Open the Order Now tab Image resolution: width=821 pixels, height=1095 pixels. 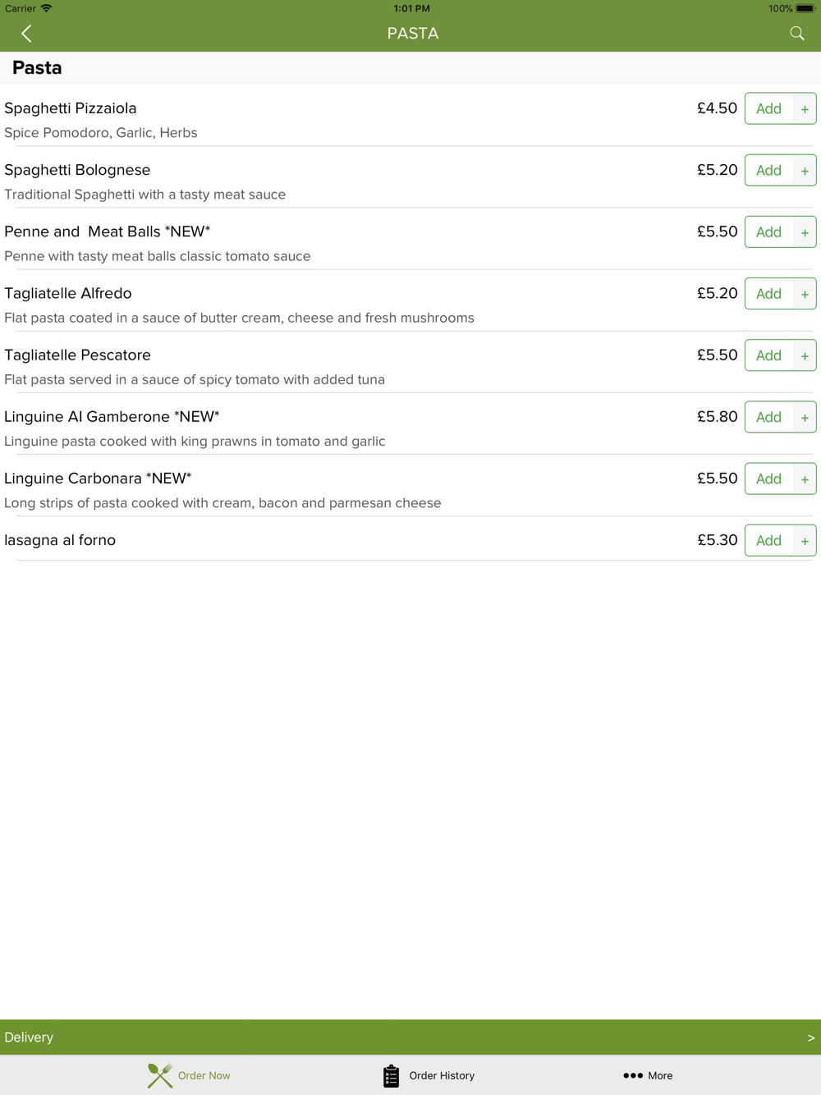[x=189, y=1075]
